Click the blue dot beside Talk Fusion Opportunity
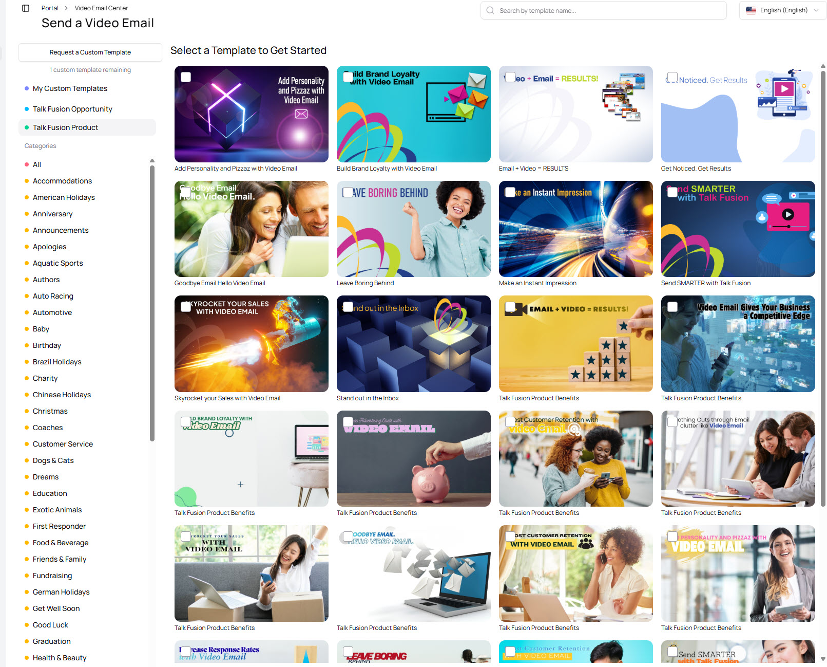 pos(27,109)
